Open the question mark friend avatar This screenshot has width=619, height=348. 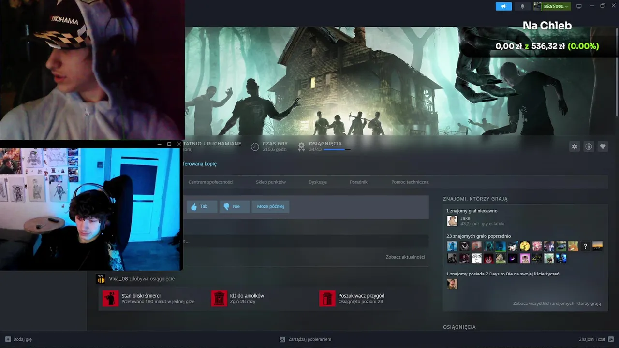pyautogui.click(x=585, y=246)
